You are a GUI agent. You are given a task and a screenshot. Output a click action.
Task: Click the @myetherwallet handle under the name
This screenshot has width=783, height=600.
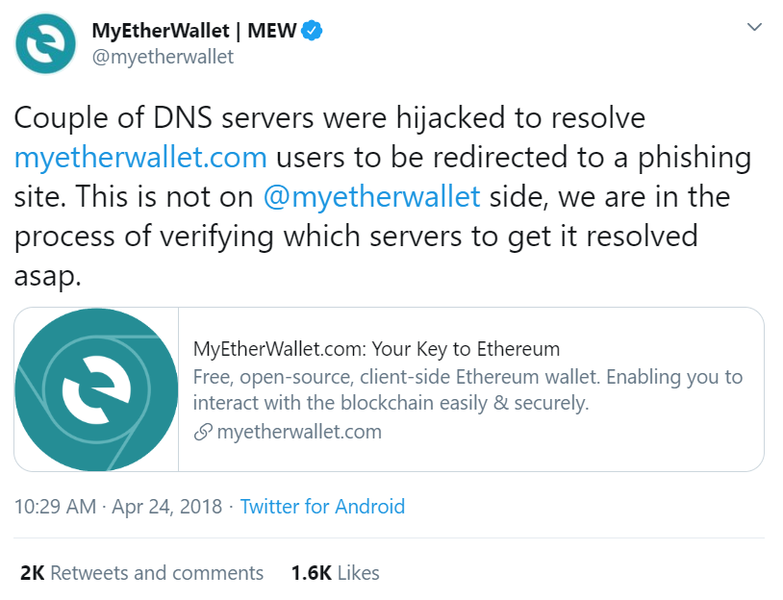click(x=162, y=57)
